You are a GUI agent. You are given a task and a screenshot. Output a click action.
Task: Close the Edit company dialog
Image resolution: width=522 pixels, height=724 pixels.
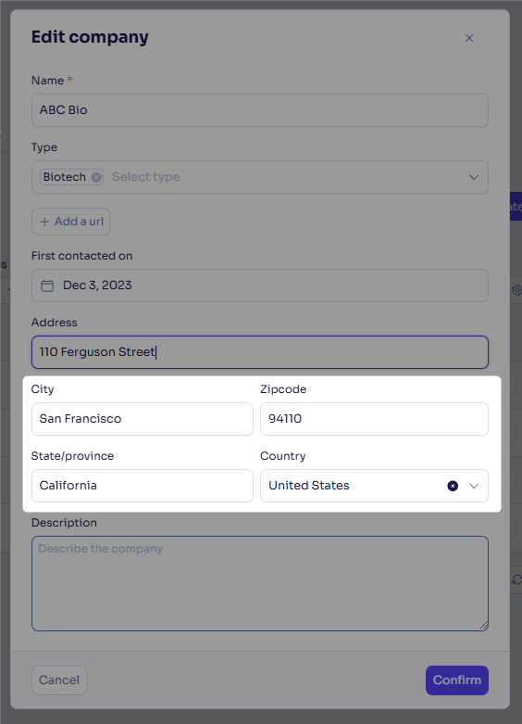point(469,38)
